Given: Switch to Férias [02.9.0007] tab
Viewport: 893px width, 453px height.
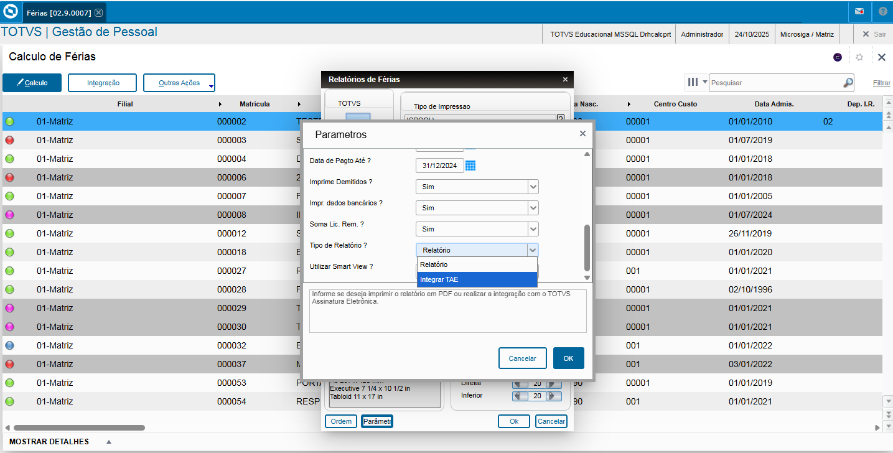Looking at the screenshot, I should (59, 12).
